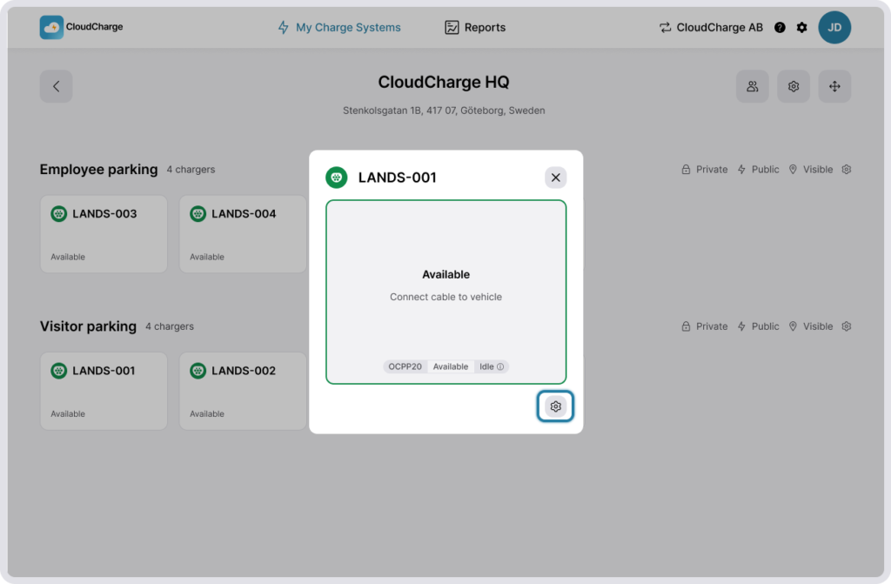Go back with the left chevron button
This screenshot has height=584, width=891.
57,86
